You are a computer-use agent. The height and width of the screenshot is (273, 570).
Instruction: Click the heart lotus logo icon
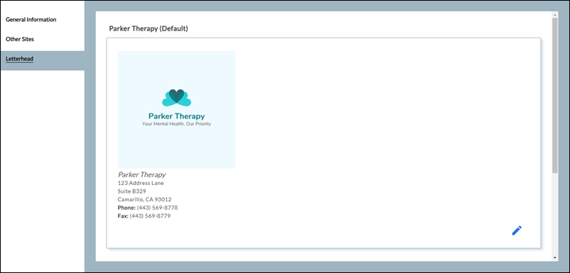176,98
